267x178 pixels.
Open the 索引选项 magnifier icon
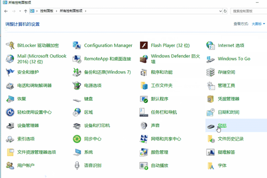coord(10,139)
